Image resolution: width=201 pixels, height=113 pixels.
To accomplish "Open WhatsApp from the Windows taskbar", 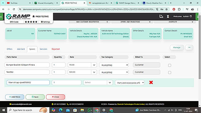I will click(x=90, y=110).
